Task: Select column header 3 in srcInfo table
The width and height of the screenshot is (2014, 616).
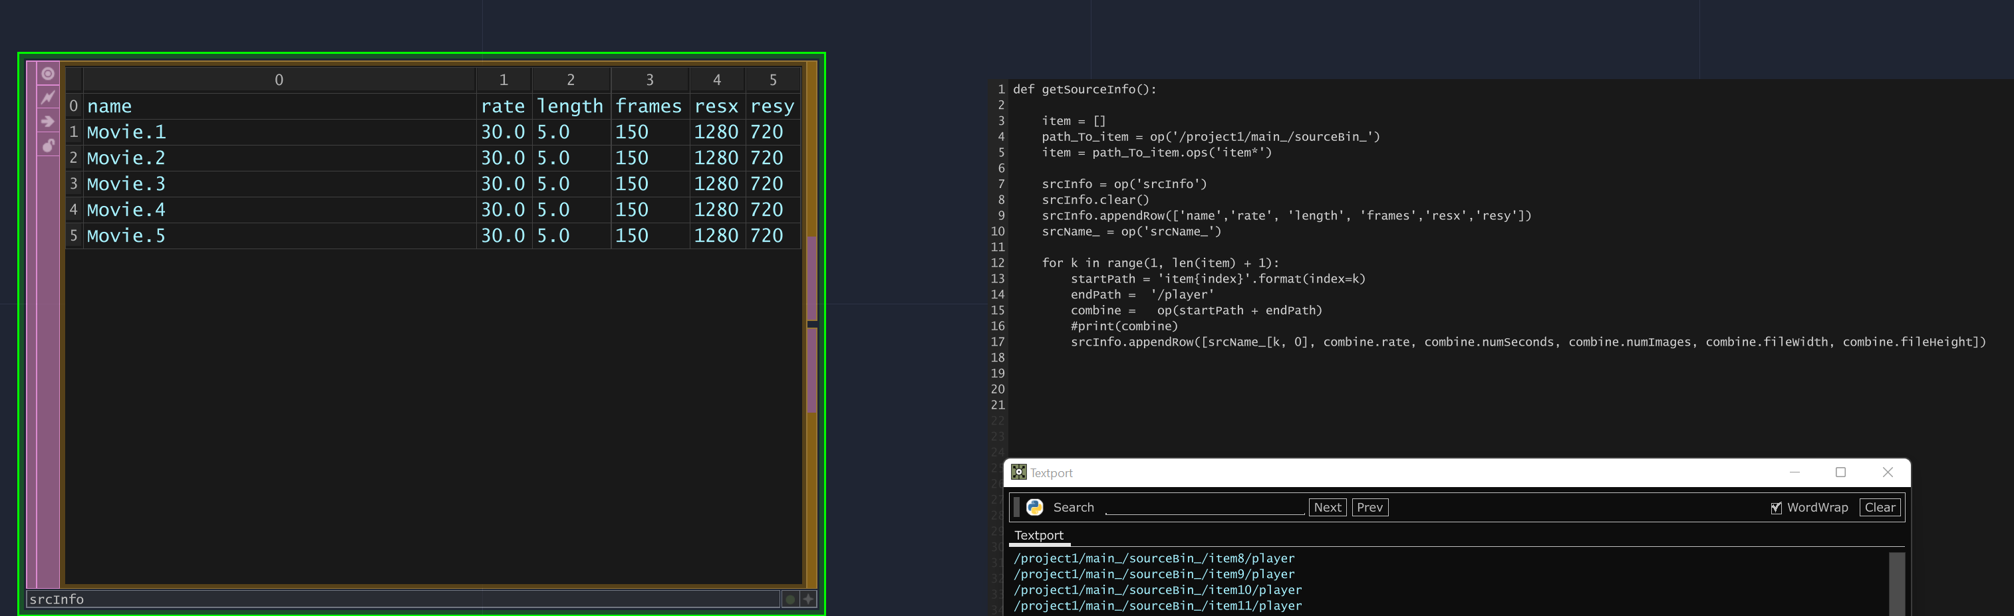Action: (650, 80)
